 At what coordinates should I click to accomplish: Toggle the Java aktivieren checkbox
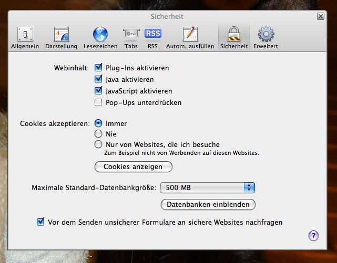pyautogui.click(x=98, y=79)
